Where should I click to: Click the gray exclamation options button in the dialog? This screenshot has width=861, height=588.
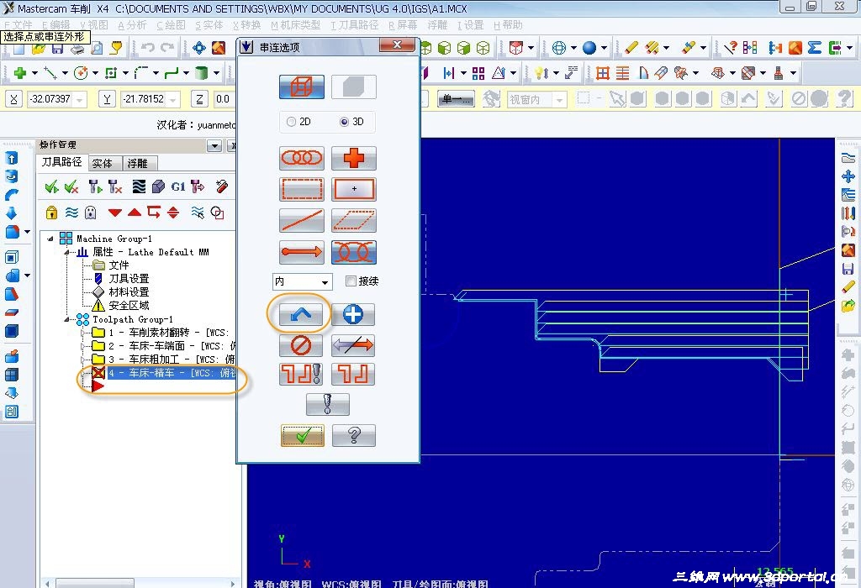coord(327,404)
